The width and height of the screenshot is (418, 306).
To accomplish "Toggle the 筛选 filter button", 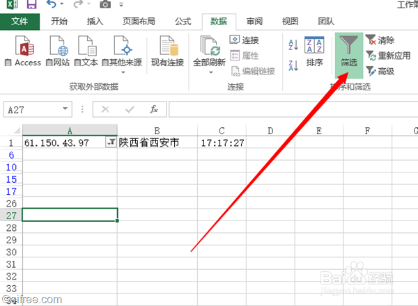I will click(x=349, y=56).
